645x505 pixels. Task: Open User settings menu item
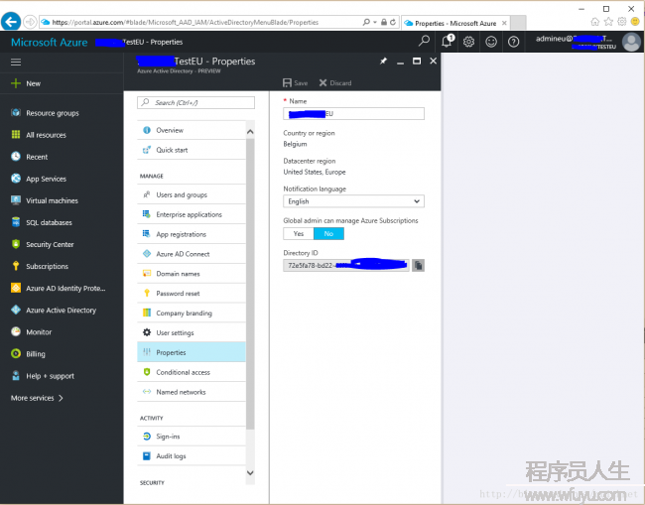[192, 332]
